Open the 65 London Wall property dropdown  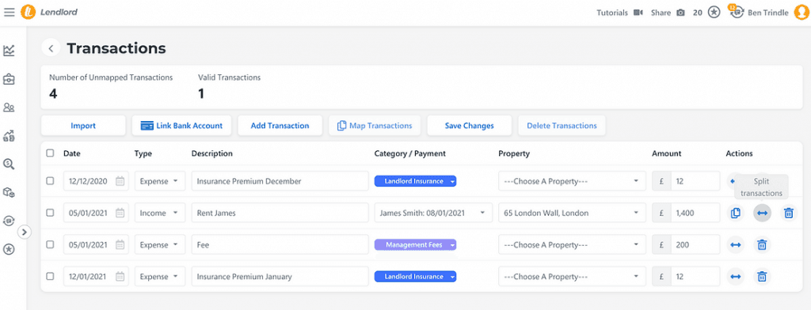572,213
